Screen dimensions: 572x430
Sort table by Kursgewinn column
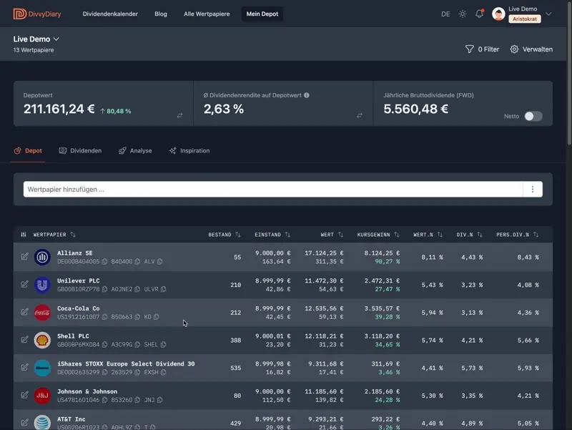click(378, 235)
